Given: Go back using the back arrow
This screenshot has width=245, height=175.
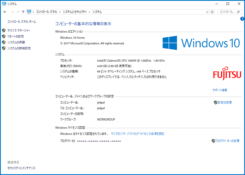Looking at the screenshot, I should click(x=5, y=12).
